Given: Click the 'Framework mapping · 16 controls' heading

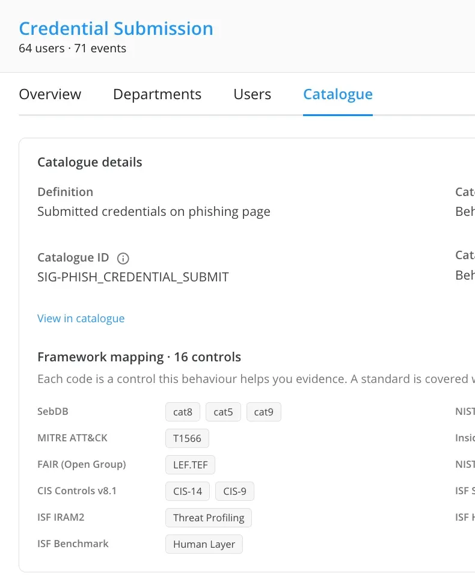Looking at the screenshot, I should click(x=139, y=357).
